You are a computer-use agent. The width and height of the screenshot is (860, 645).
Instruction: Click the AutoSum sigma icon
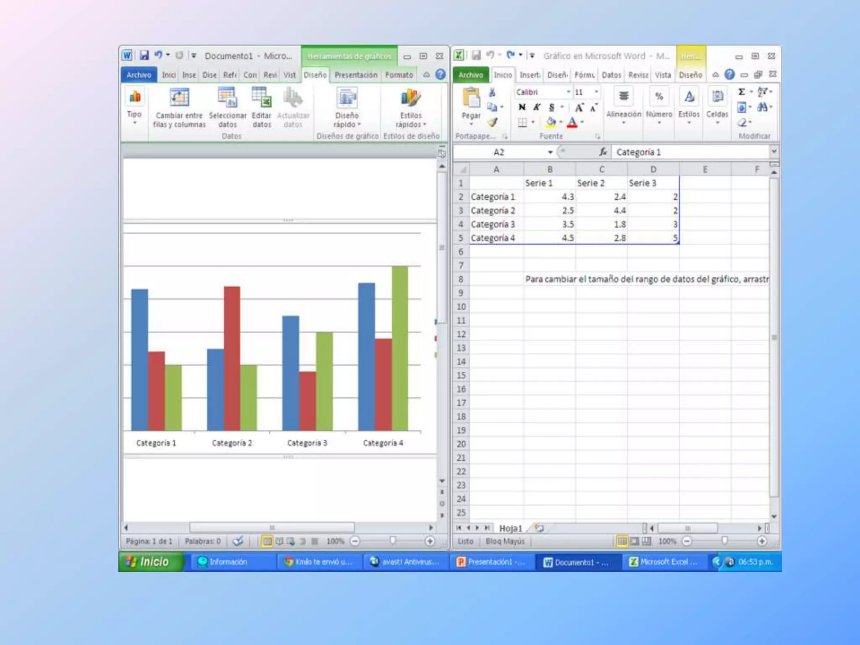point(742,92)
